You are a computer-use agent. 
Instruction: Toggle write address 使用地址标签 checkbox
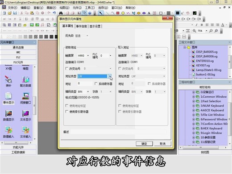click(120, 106)
